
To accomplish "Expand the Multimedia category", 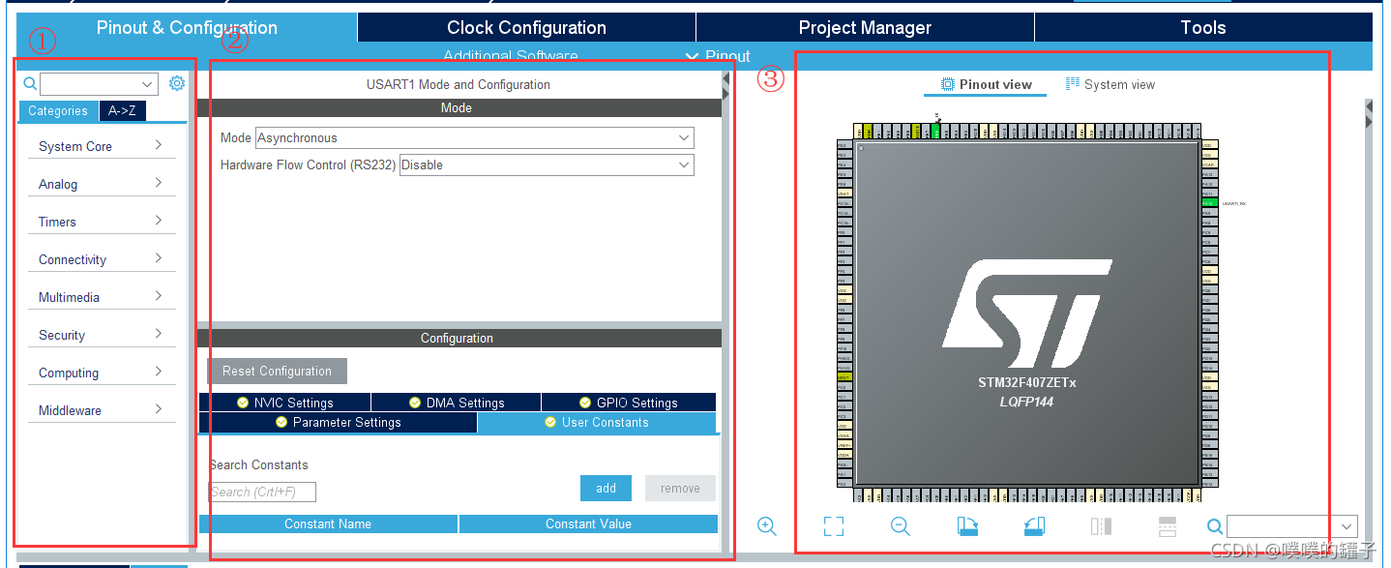I will click(x=101, y=297).
